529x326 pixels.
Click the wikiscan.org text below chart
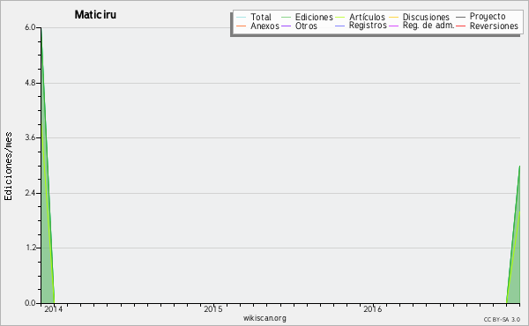(264, 318)
